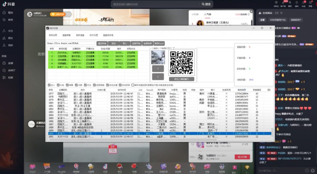Open the 直播间详情 tab
This screenshot has width=317, height=174.
click(x=108, y=35)
